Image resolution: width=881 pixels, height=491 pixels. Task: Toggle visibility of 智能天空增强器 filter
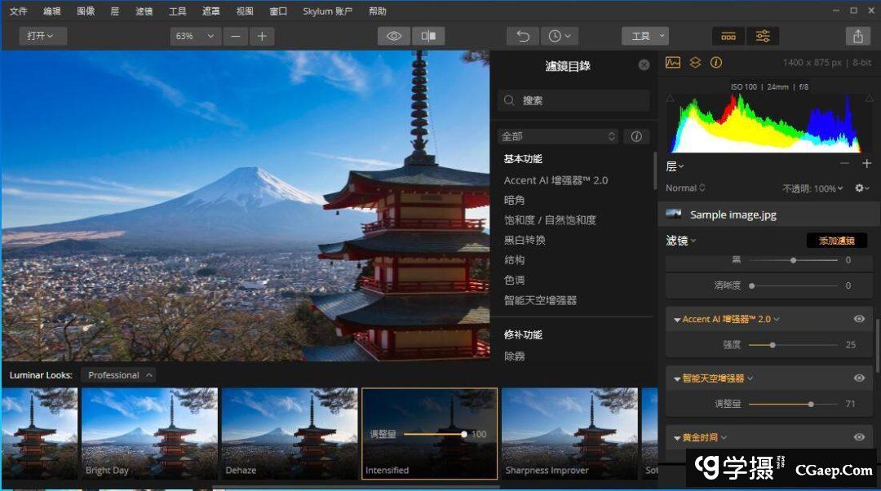pyautogui.click(x=859, y=378)
